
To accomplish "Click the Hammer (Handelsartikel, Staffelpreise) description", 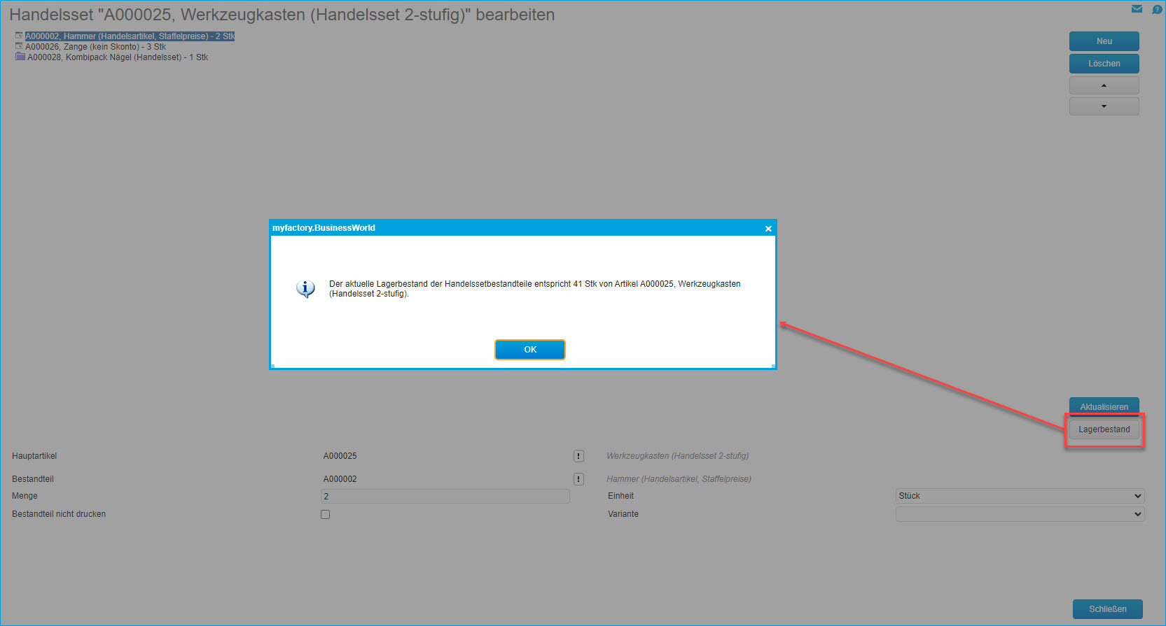I will click(679, 479).
